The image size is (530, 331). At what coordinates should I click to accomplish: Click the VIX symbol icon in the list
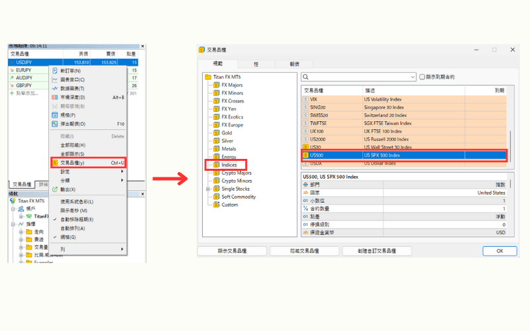[305, 99]
